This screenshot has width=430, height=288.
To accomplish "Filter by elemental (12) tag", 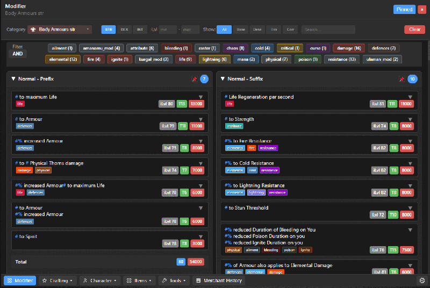I will click(63, 59).
